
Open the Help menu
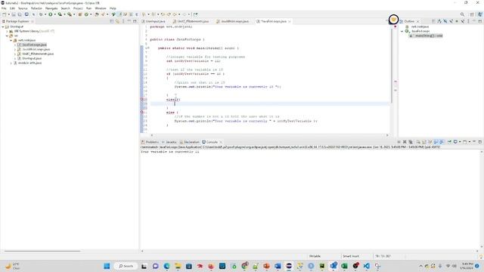(113, 8)
